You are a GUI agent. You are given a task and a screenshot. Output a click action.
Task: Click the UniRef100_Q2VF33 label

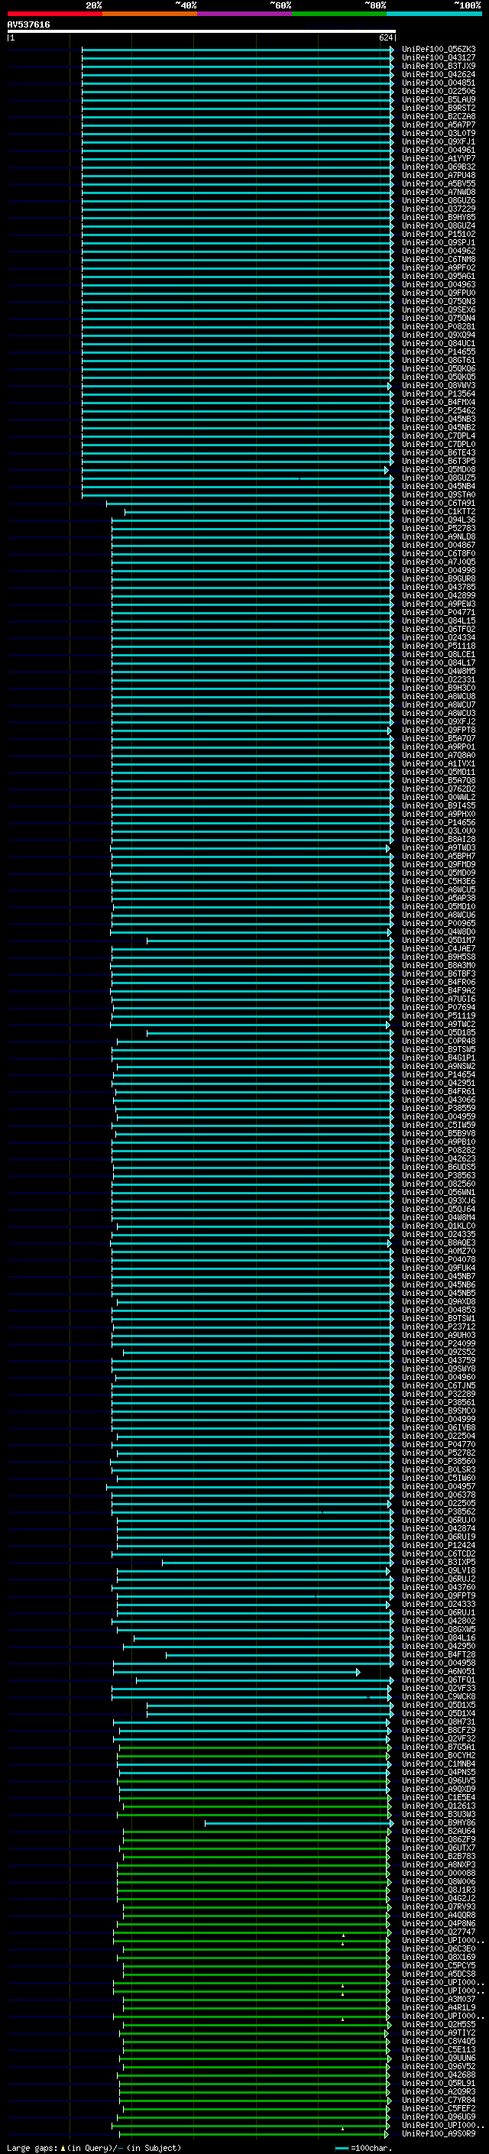click(x=439, y=1688)
